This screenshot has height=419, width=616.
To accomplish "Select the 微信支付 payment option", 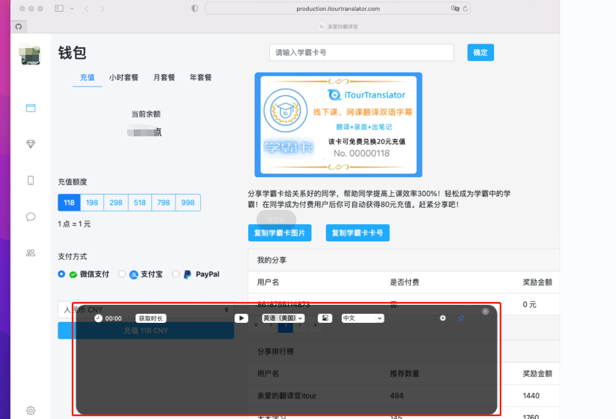I will 62,274.
